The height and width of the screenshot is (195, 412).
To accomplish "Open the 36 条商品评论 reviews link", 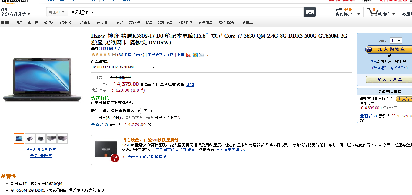I will coord(131,55).
